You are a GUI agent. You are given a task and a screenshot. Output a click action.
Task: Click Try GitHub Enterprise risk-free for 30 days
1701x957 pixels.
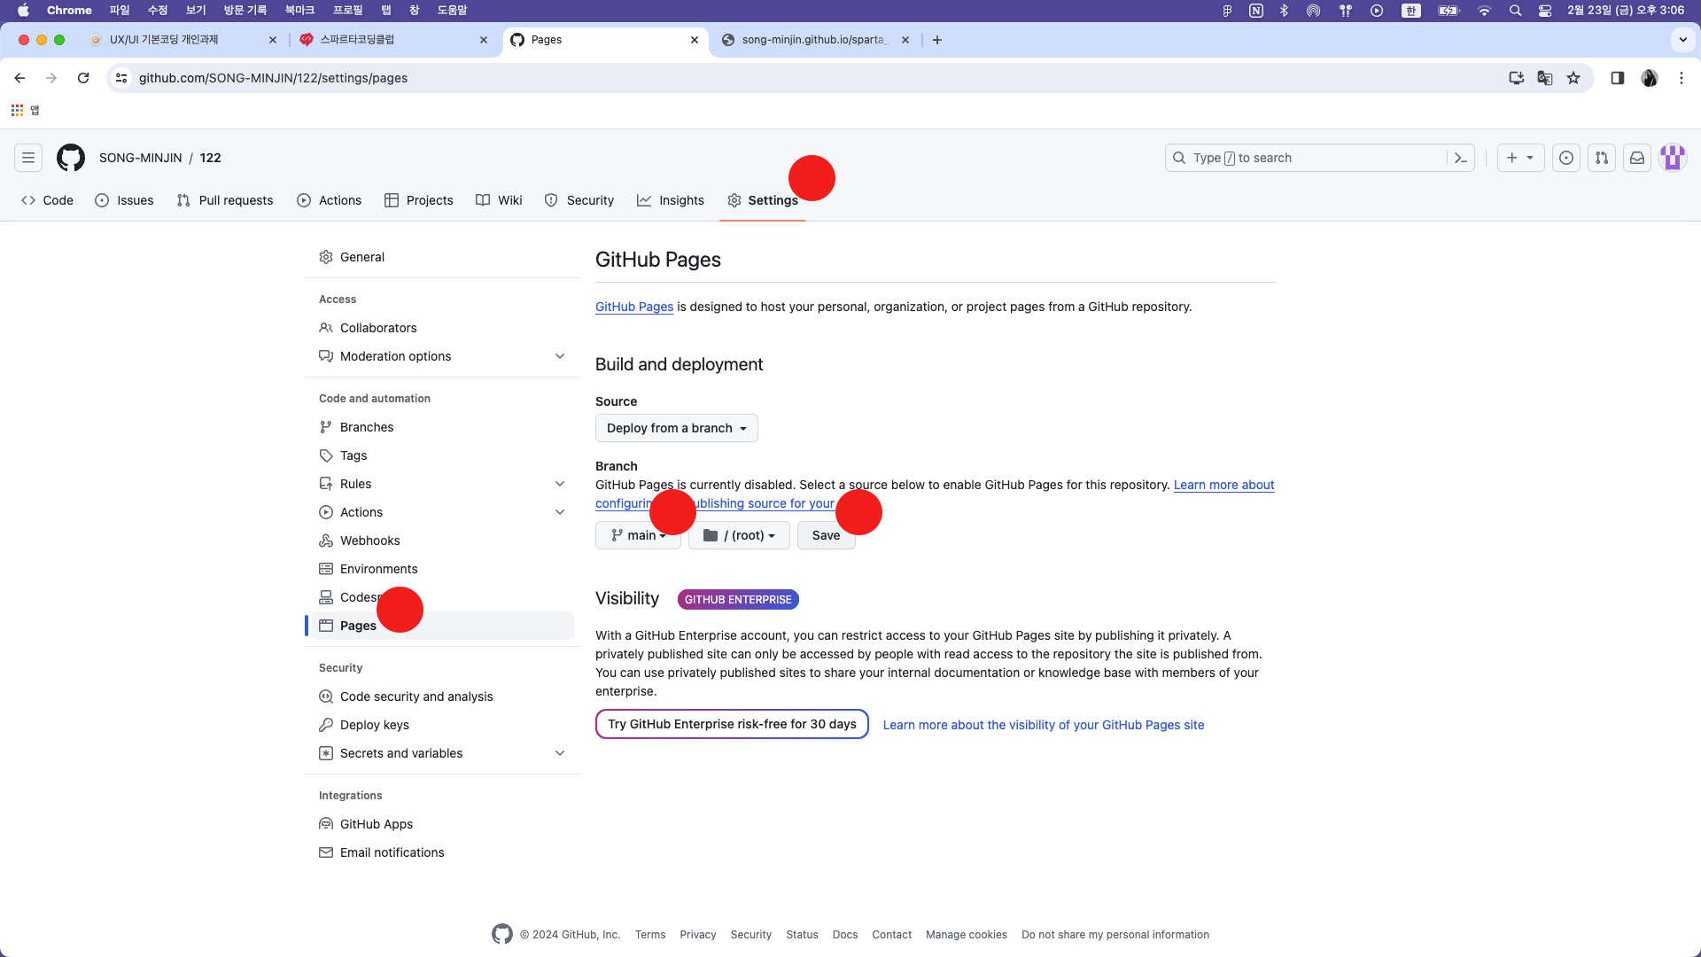(x=732, y=724)
